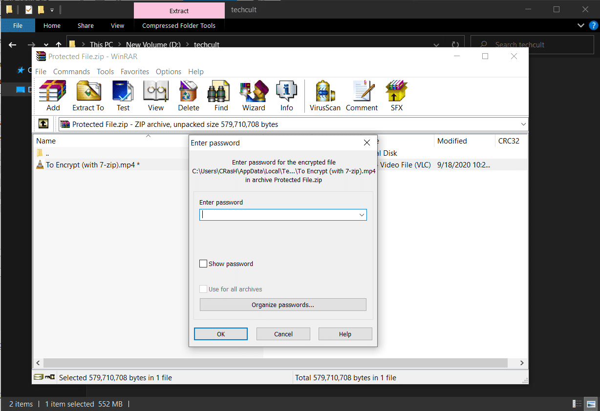The image size is (600, 411).
Task: Click the SFX conversion icon
Action: (x=396, y=96)
